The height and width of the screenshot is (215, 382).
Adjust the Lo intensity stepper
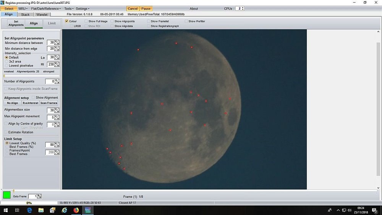[57, 57]
